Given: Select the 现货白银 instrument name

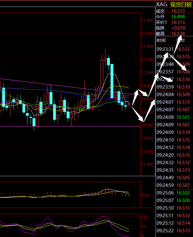Looking at the screenshot, I should click(x=180, y=5).
